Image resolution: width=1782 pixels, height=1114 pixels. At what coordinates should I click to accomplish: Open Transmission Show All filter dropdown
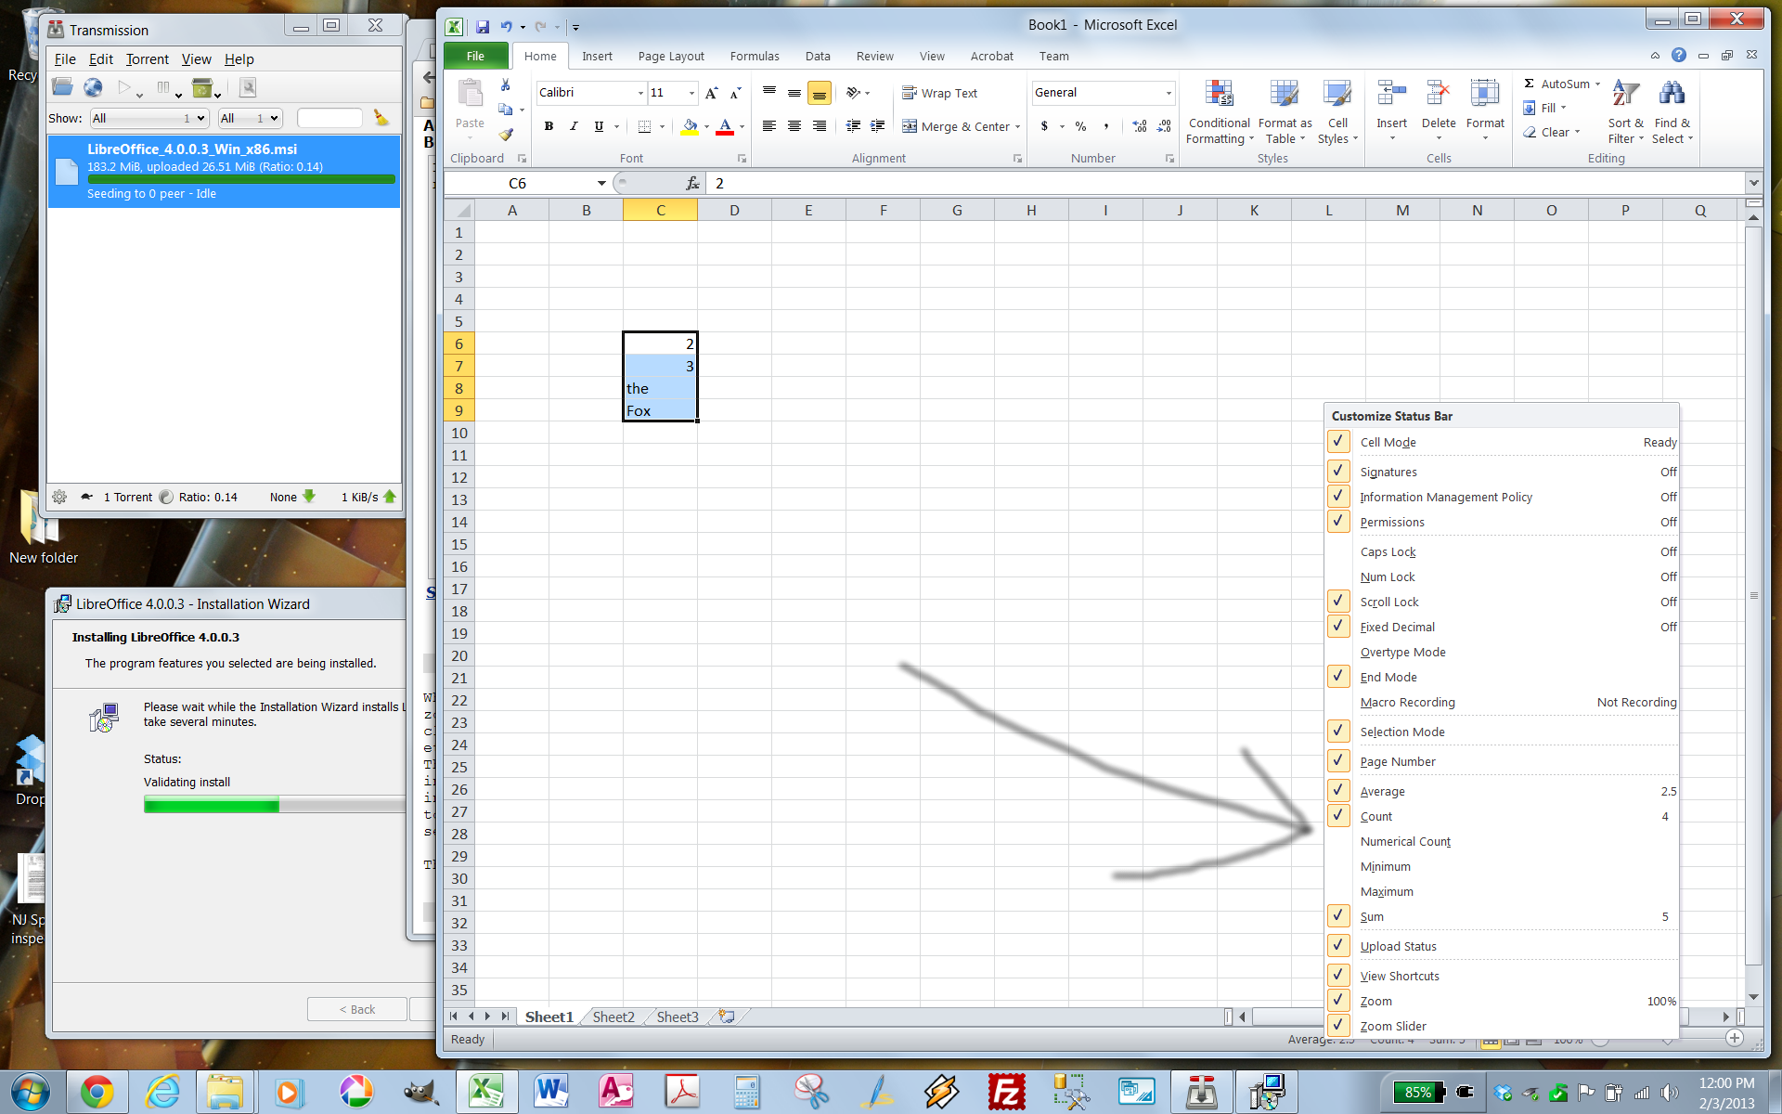pyautogui.click(x=148, y=118)
